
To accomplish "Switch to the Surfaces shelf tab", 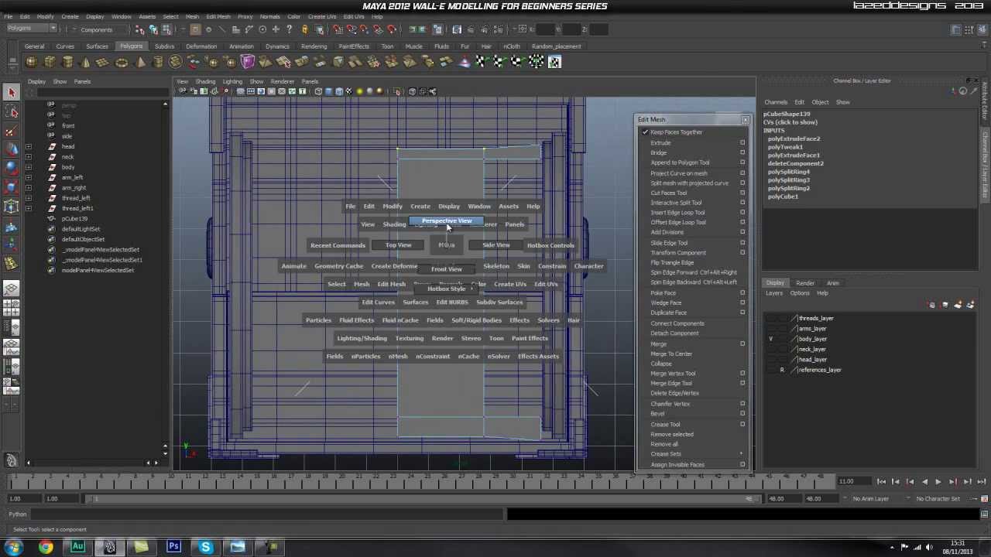I will coord(97,46).
